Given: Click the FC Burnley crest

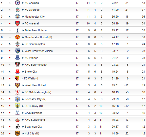Looking at the screenshot, I should 17,106.
